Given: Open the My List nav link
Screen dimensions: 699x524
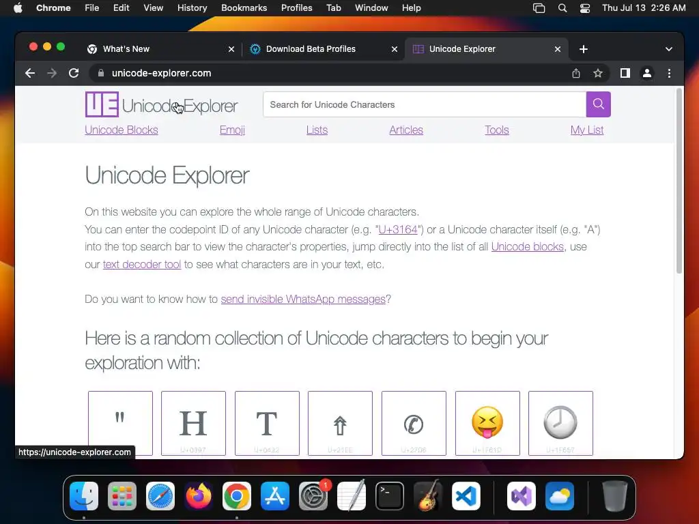Looking at the screenshot, I should [586, 130].
